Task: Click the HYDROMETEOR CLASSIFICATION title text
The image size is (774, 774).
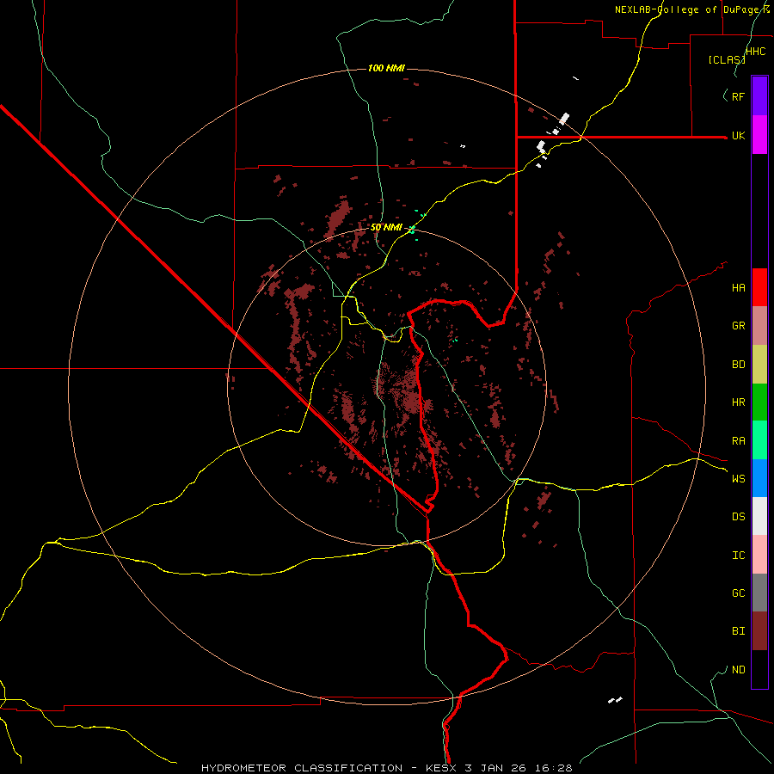Action: 302,768
